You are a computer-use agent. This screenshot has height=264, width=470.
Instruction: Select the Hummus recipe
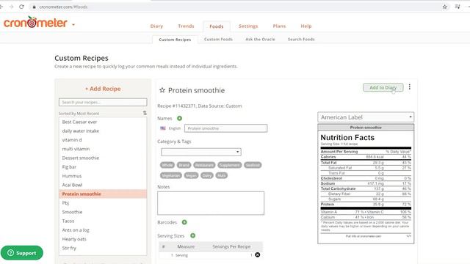pos(103,176)
